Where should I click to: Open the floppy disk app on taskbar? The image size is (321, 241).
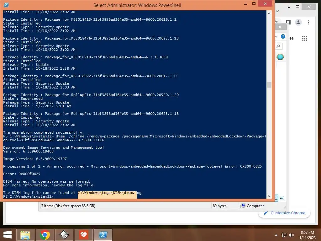tap(64, 235)
